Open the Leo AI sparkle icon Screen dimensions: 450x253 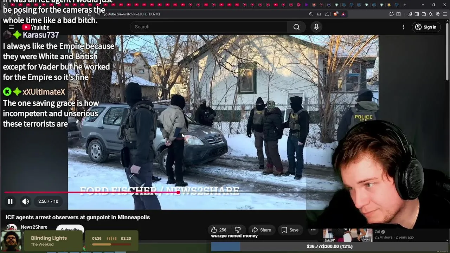pos(431,14)
